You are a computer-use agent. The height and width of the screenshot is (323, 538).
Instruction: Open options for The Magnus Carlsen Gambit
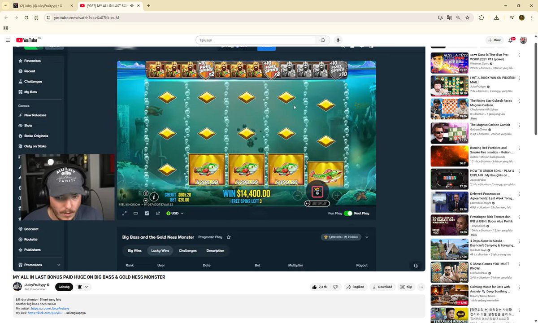point(519,125)
